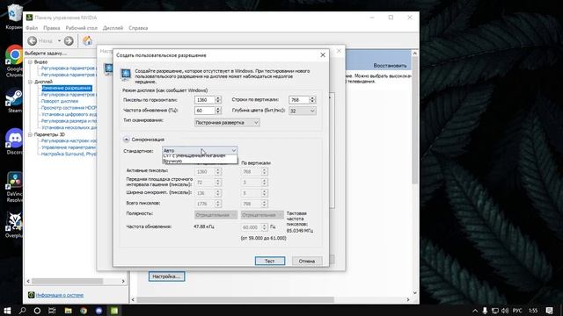The width and height of the screenshot is (563, 316).
Task: Collapse the Параметры 3D tree node
Action: click(x=30, y=134)
